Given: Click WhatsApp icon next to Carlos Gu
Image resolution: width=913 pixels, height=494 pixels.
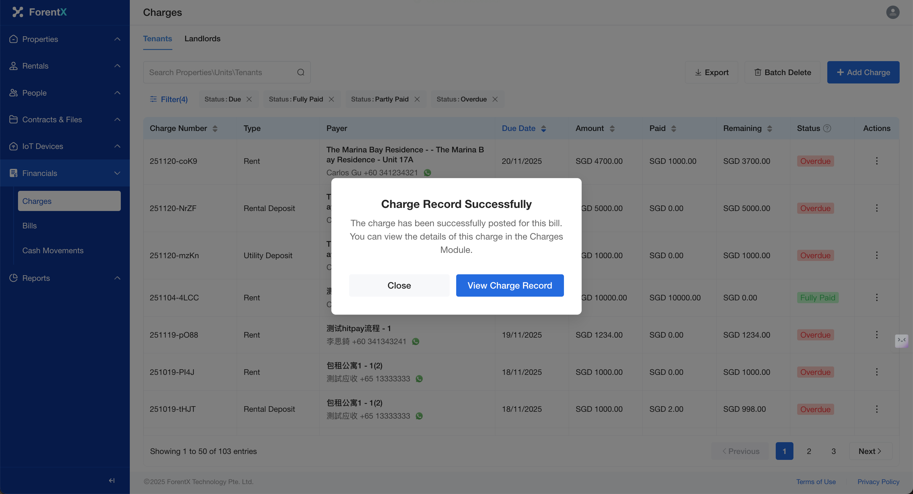Looking at the screenshot, I should pyautogui.click(x=427, y=173).
